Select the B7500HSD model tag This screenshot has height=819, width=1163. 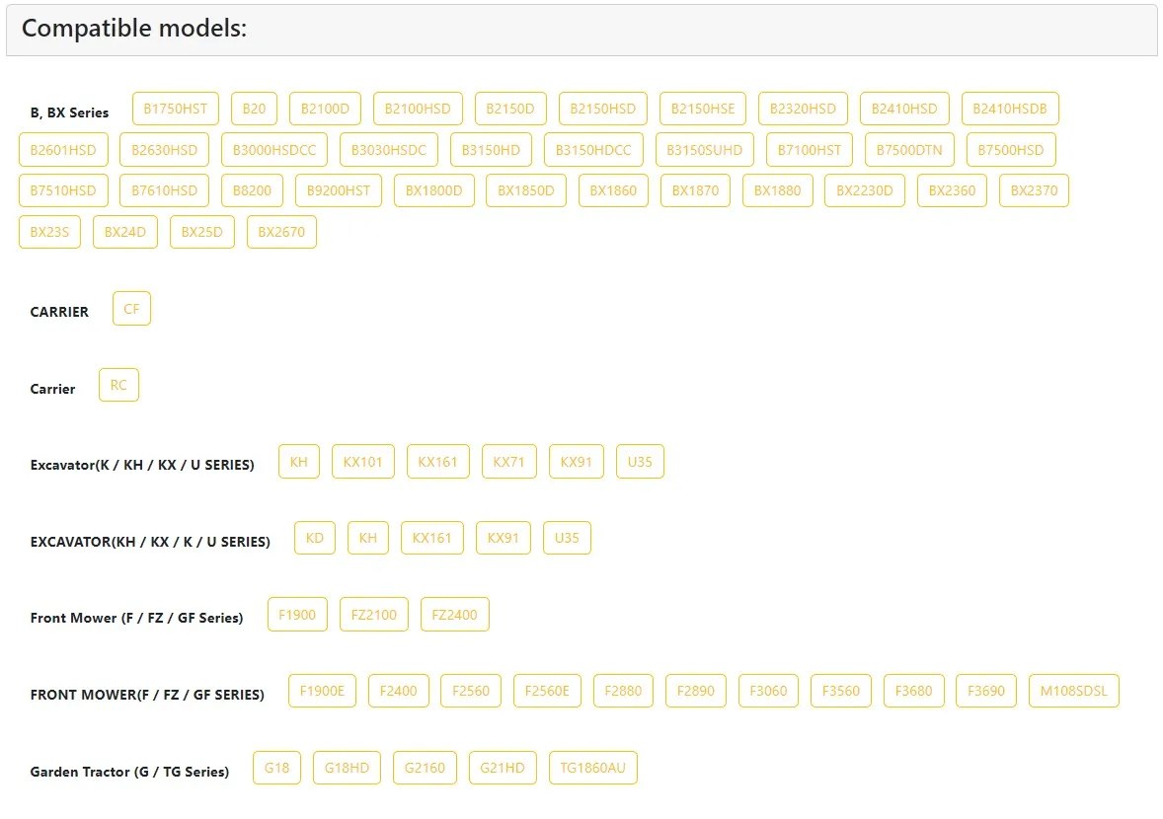(x=1011, y=150)
